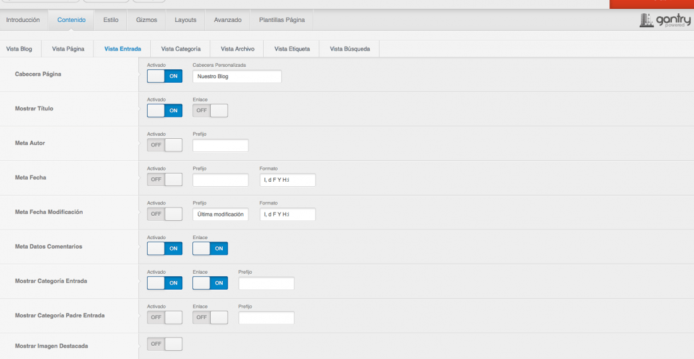Click Mostrar Categoría Padre Entrada label
Screen dimensions: 694x359
click(x=60, y=315)
